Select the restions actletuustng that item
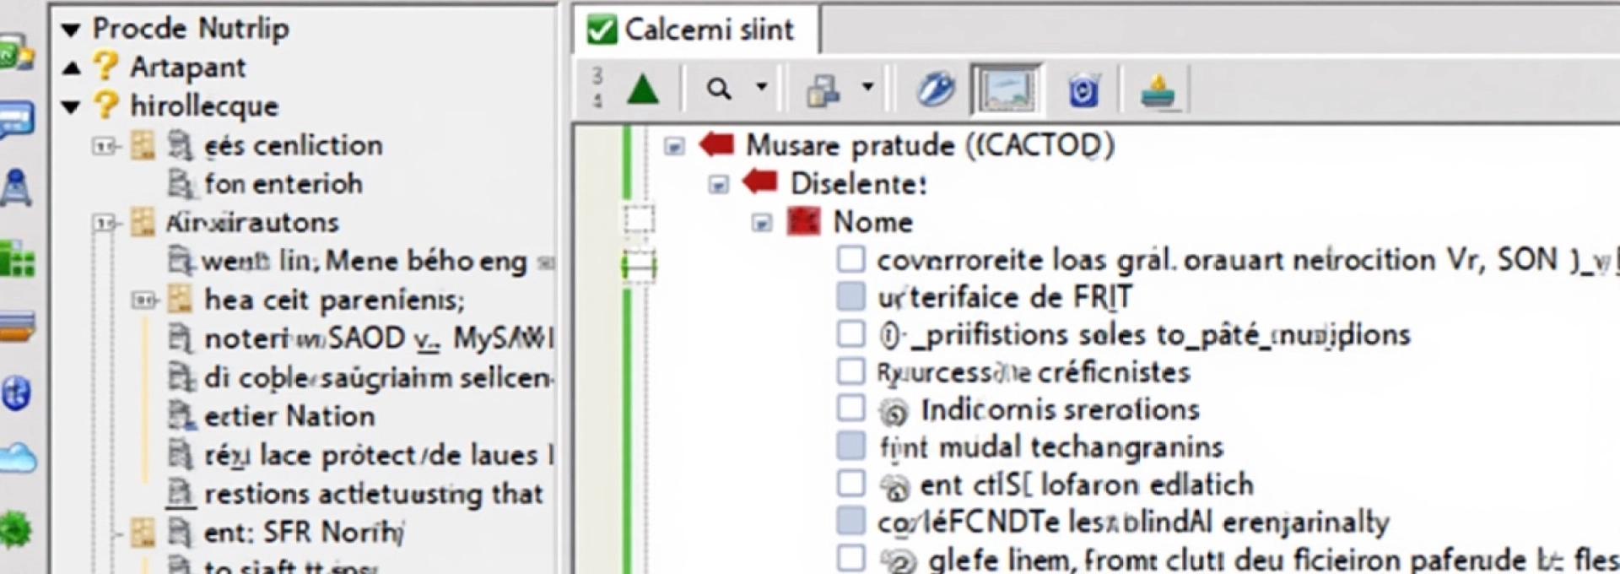The width and height of the screenshot is (1620, 574). [x=373, y=494]
